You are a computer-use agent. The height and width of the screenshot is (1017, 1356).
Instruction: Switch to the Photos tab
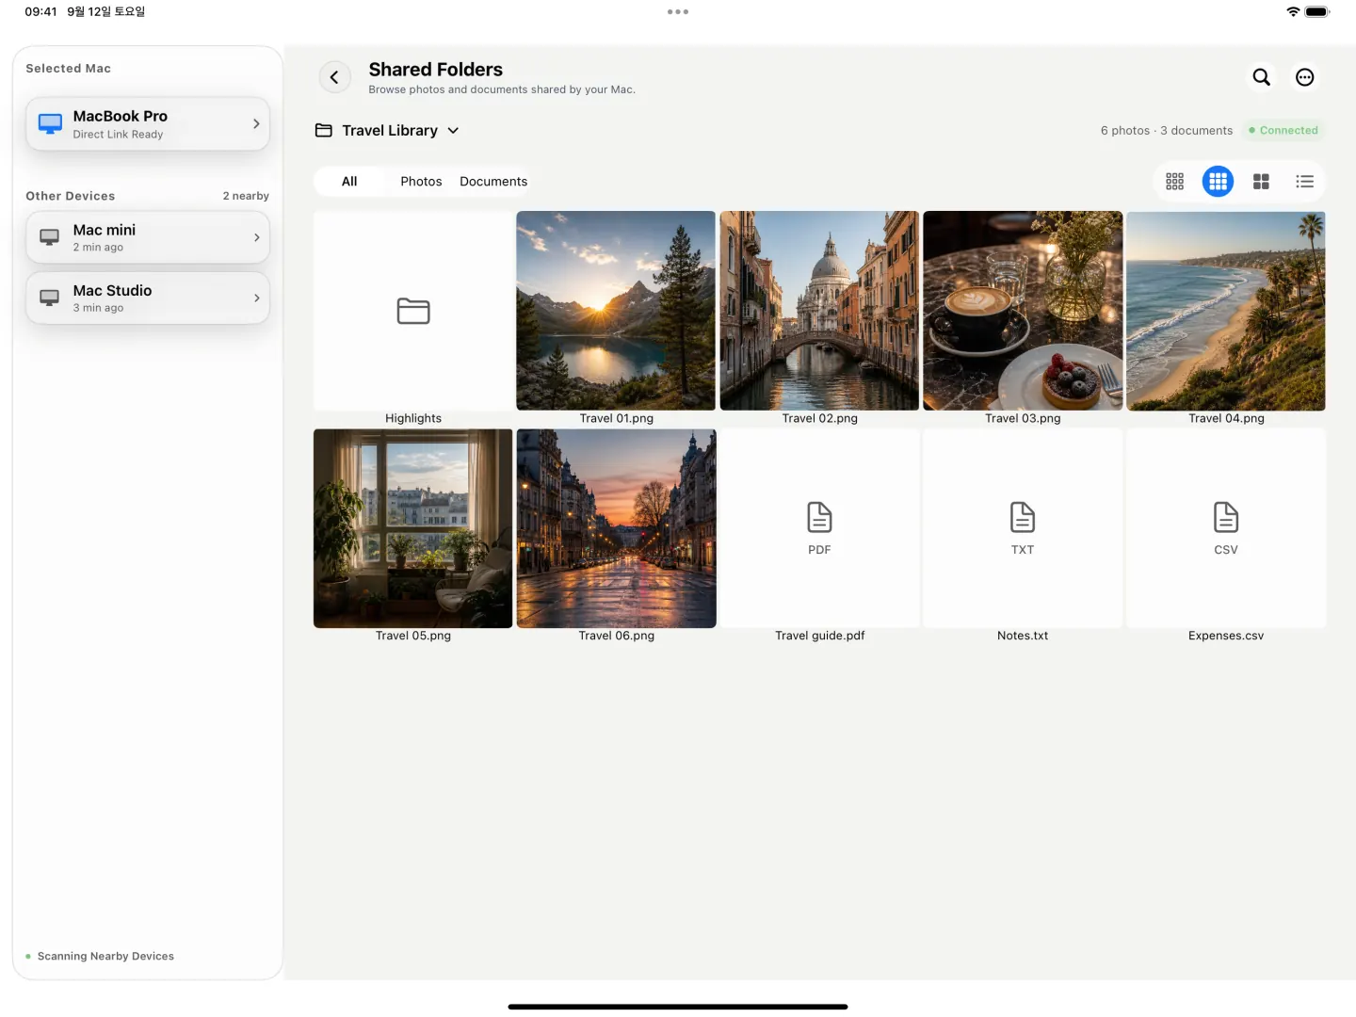tap(421, 182)
